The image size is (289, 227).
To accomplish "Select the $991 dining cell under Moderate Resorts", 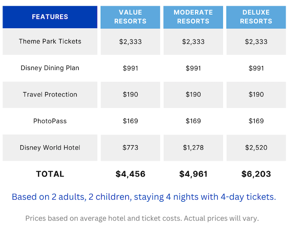I will pos(193,68).
